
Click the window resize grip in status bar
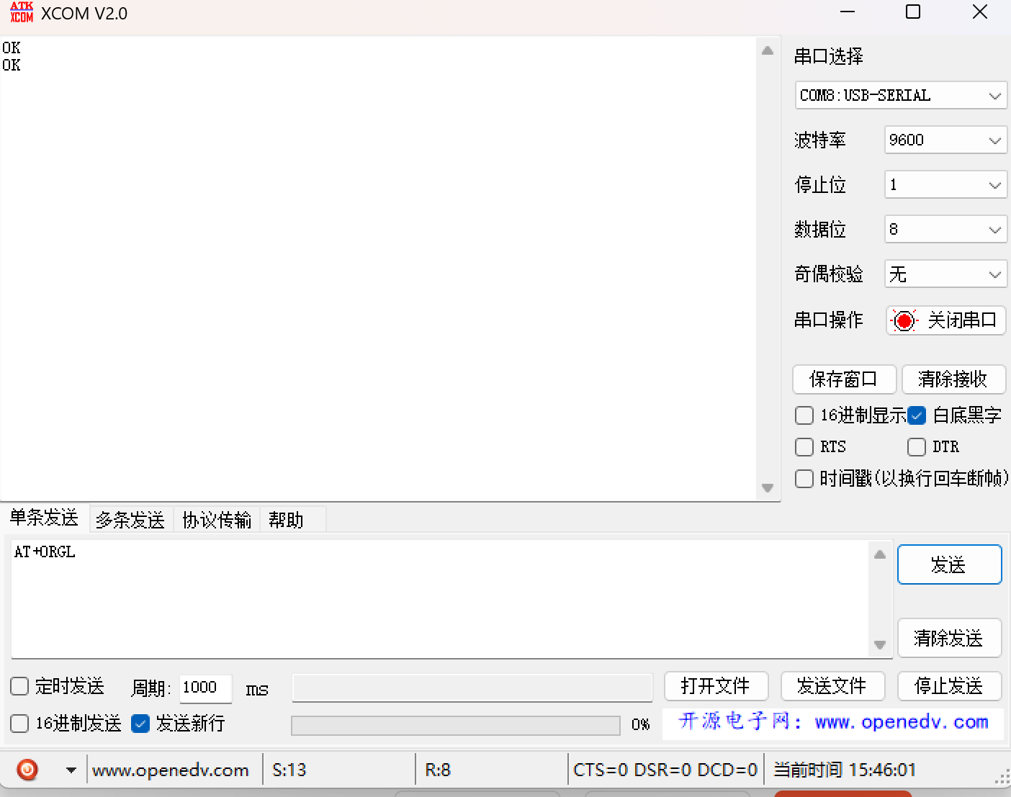(1002, 777)
